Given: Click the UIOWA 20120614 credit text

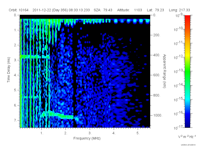Looking at the screenshot, I should (x=188, y=145).
